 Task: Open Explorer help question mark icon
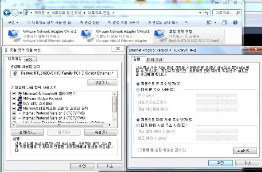[x=235, y=22]
